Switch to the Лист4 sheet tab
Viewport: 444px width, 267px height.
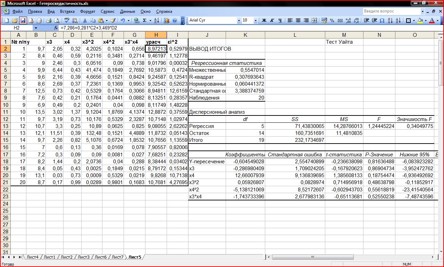[x=32, y=257]
